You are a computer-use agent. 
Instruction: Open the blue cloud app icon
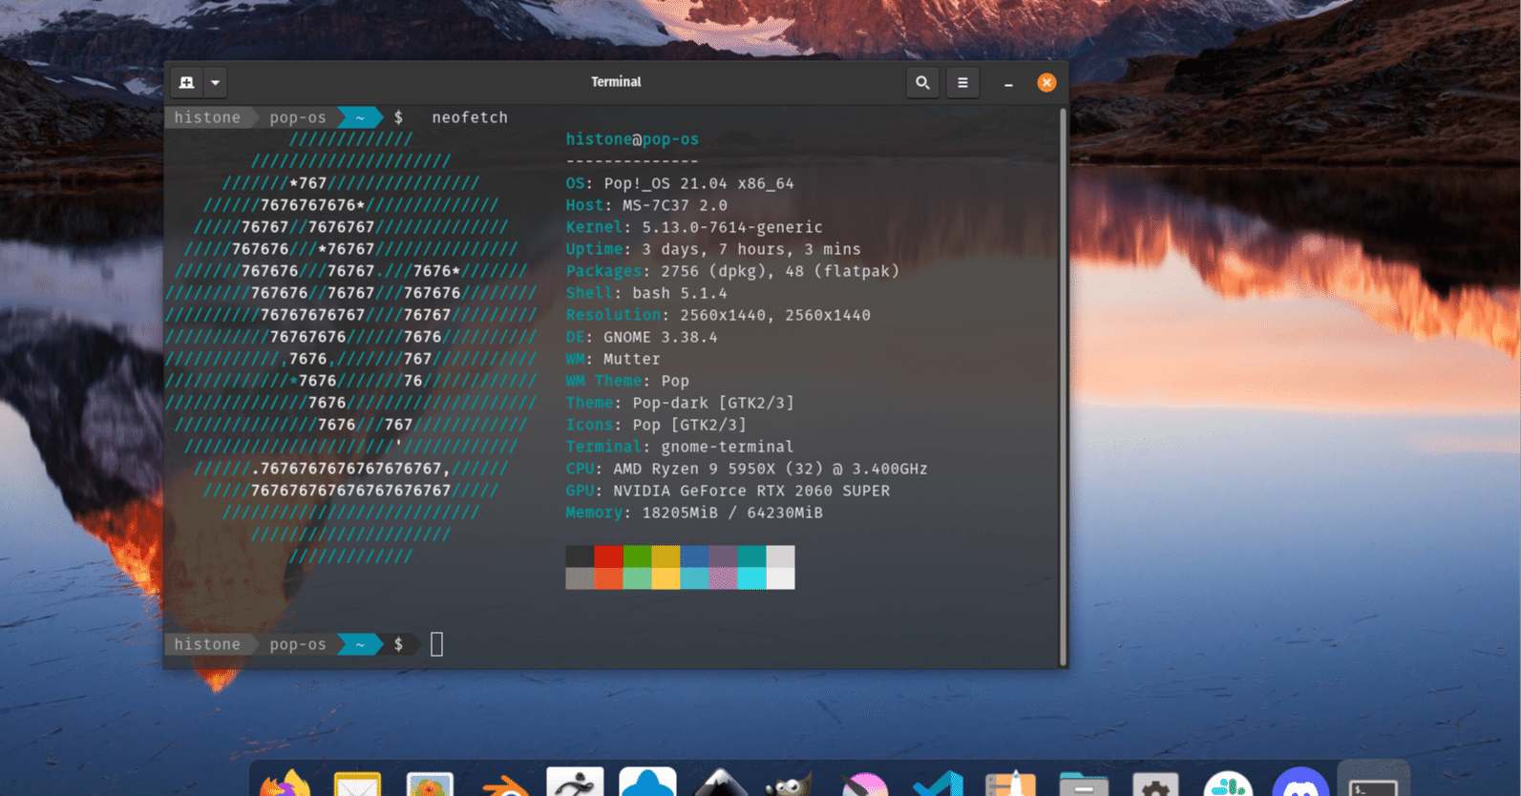tap(647, 782)
